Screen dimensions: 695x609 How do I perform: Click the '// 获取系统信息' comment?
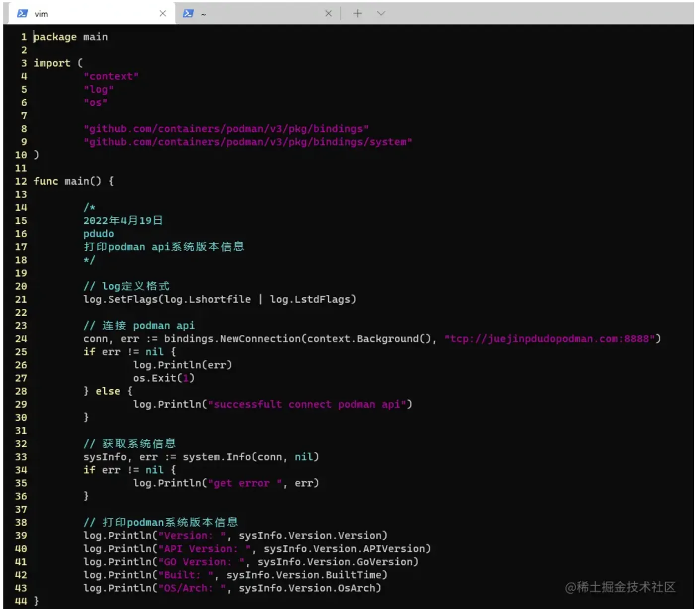point(130,444)
